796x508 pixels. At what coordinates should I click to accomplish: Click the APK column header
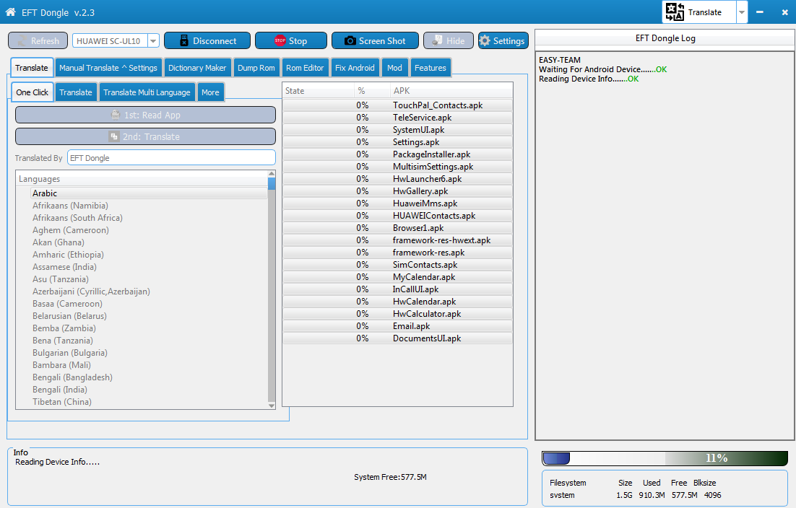point(451,91)
